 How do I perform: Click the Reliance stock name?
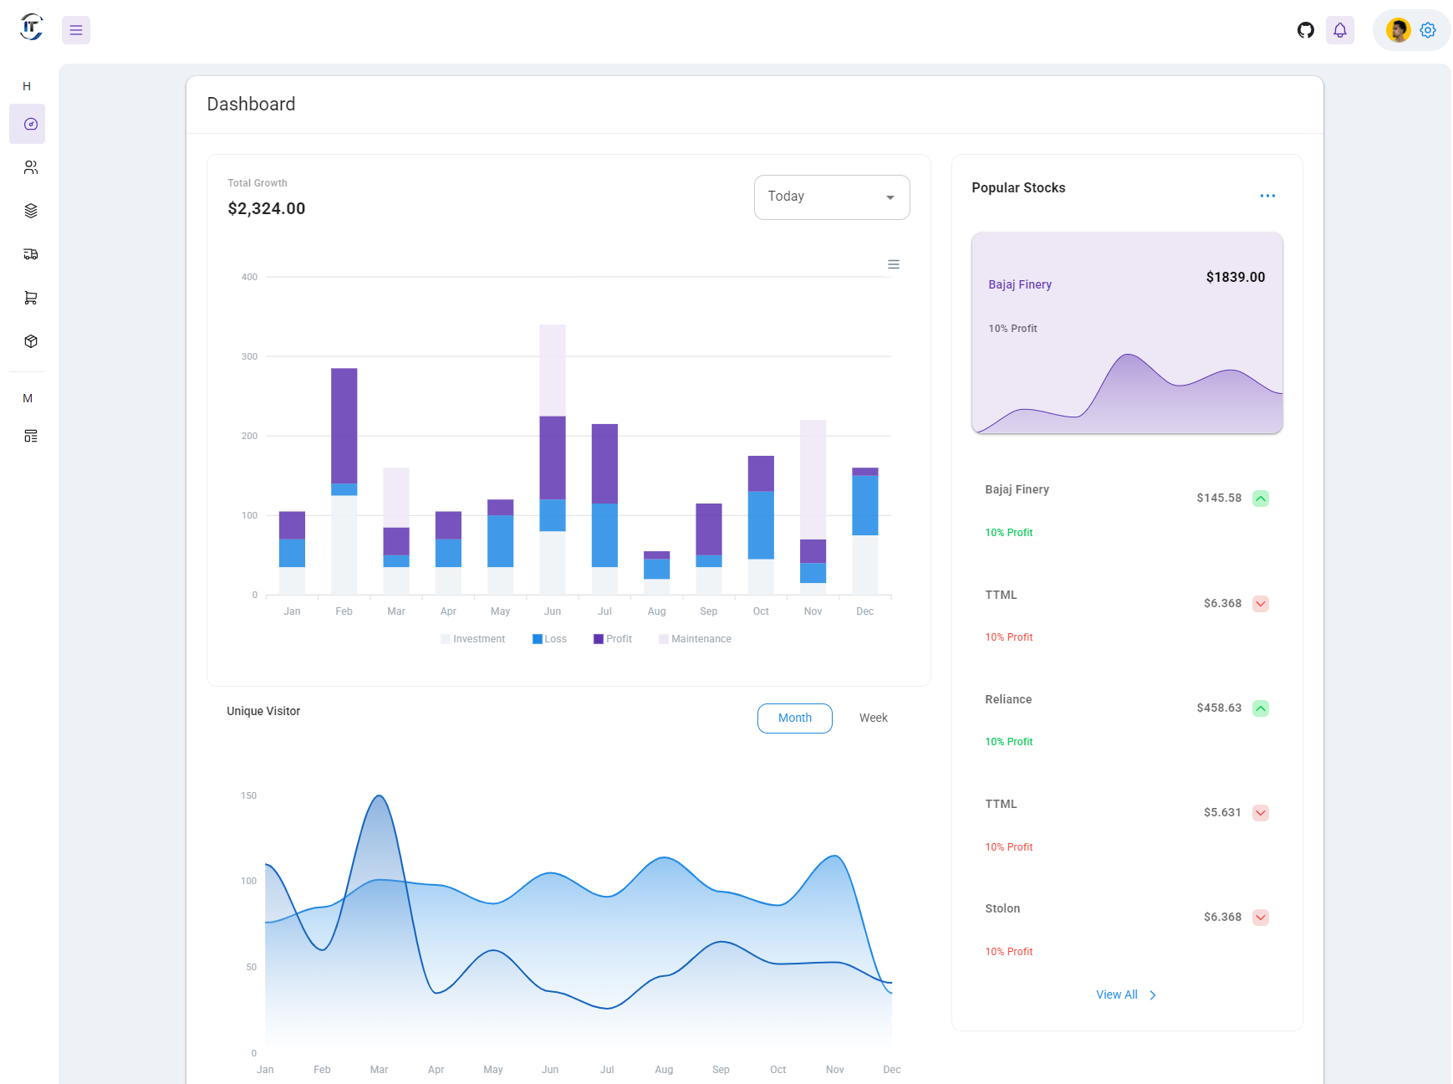tap(1008, 699)
